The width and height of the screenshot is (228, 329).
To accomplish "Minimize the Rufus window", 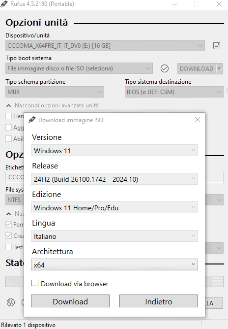I will 174,4.
